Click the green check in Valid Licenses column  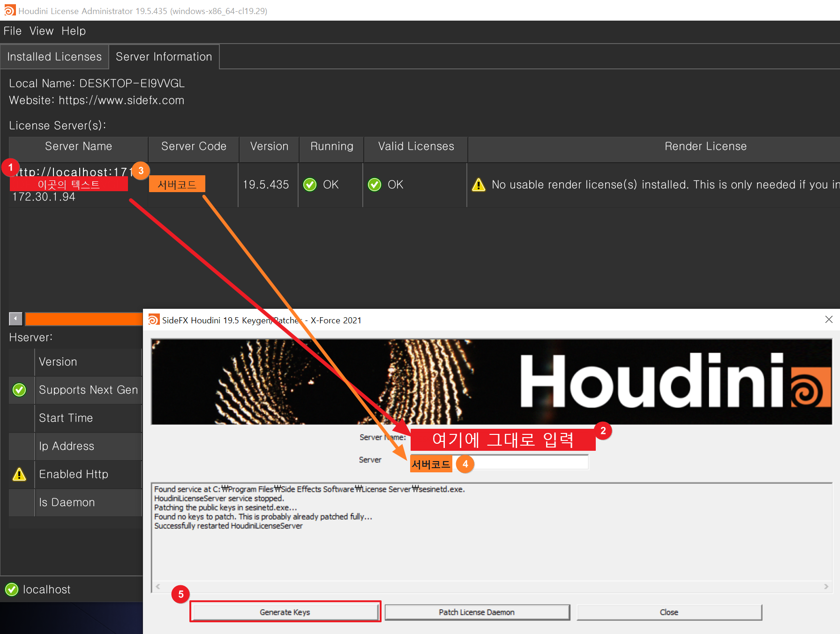375,185
